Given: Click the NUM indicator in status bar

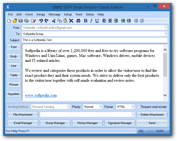Looking at the screenshot, I should pos(160,131).
